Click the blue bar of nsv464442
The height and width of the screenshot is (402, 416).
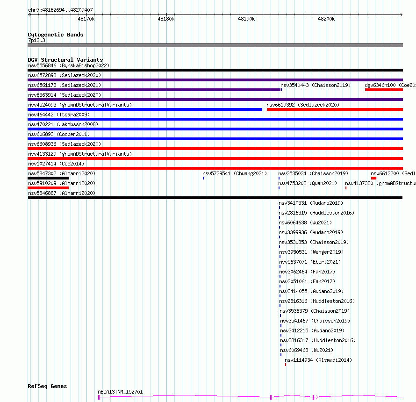[215, 119]
